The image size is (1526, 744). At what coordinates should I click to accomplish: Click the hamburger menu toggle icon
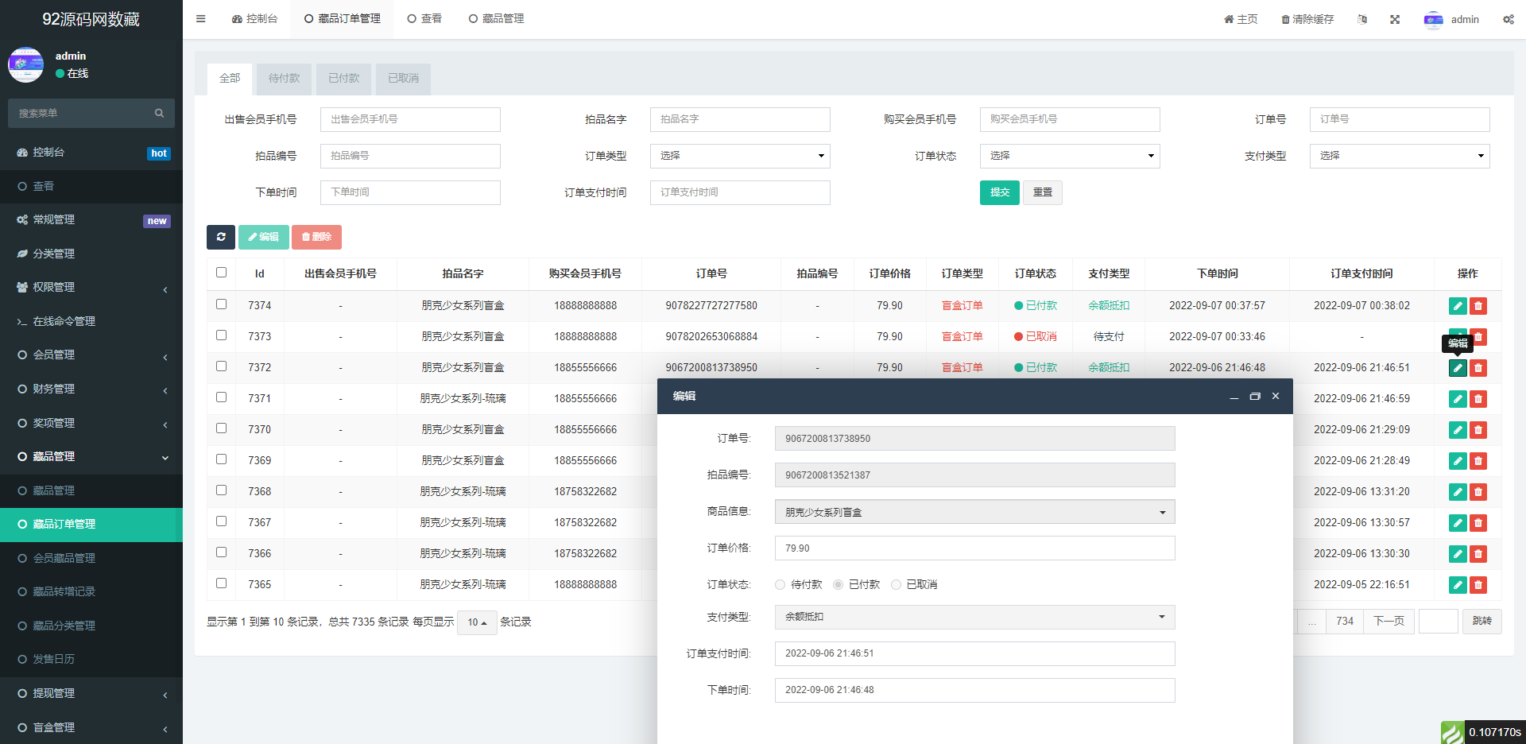[x=200, y=19]
